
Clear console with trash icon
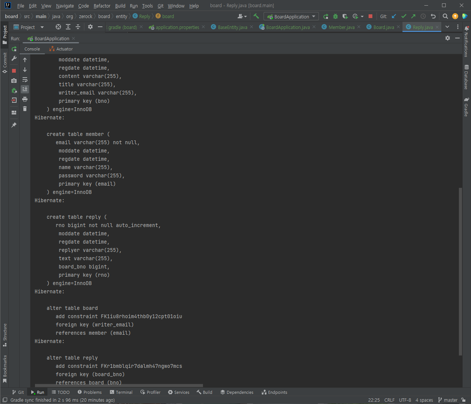(25, 109)
